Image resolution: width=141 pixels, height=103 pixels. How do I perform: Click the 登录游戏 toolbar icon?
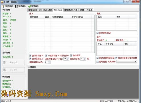pyautogui.click(x=3, y=6)
